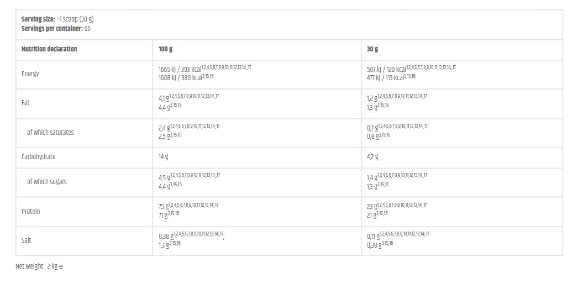Image resolution: width=583 pixels, height=288 pixels.
Task: Select the '100 g' column header
Action: [x=165, y=49]
